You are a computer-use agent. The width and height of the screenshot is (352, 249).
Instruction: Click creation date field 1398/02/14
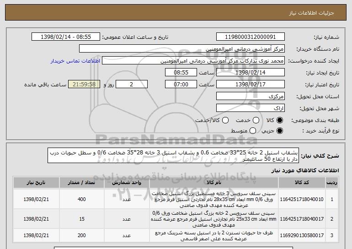(251, 73)
